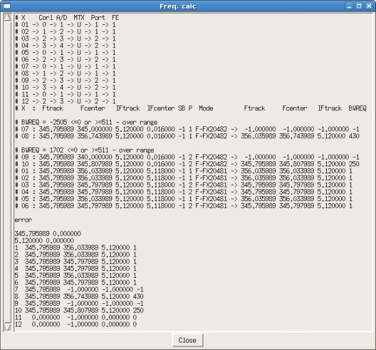Click the '# 08 :' row ending in 430

click(x=187, y=136)
